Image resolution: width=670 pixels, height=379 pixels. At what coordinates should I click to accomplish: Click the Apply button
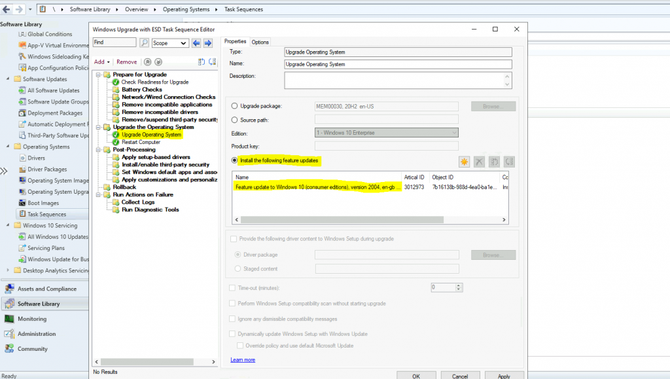point(504,376)
